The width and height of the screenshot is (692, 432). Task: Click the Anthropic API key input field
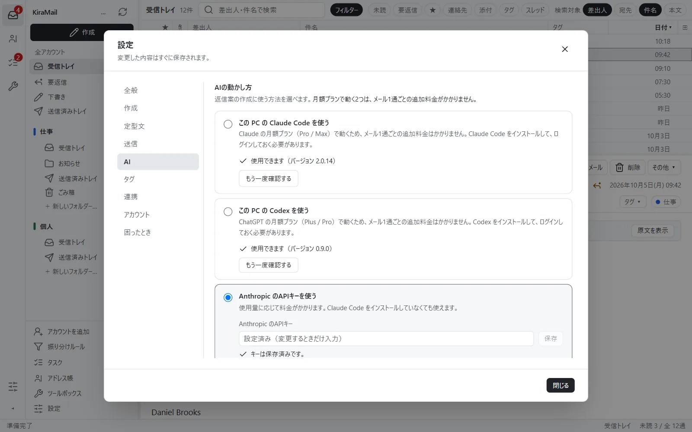pyautogui.click(x=386, y=339)
